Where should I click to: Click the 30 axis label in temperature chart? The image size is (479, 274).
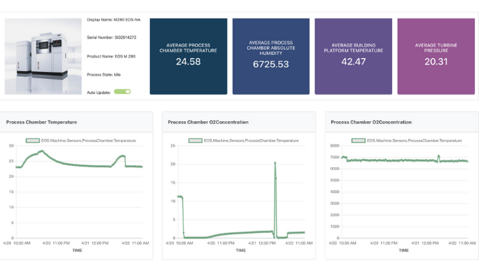[12, 145]
